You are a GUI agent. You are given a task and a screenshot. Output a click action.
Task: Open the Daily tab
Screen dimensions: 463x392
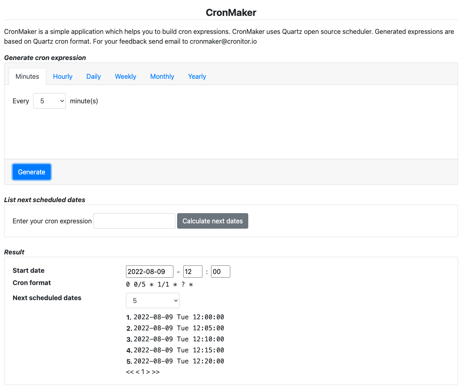[94, 76]
